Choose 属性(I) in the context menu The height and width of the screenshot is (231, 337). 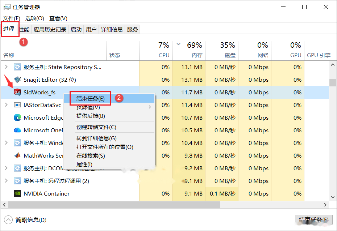click(x=109, y=164)
